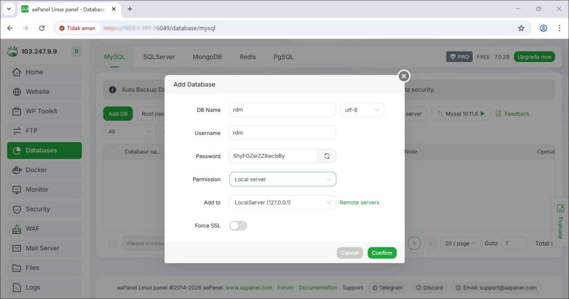Click the WP Toolkit briefcase icon
The image size is (569, 299).
(x=17, y=111)
